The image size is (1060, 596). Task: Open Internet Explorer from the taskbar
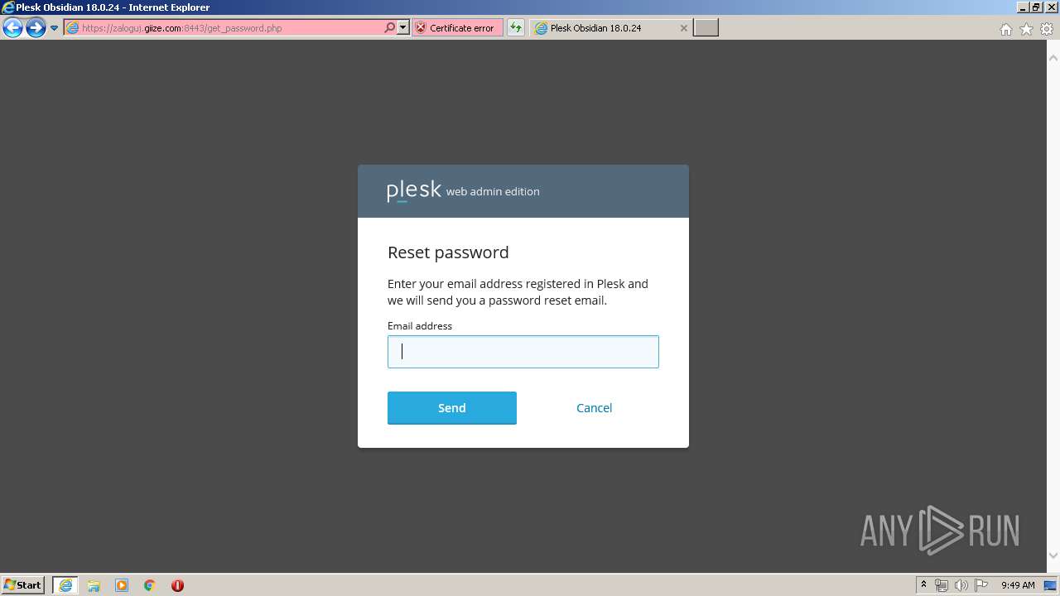(65, 585)
